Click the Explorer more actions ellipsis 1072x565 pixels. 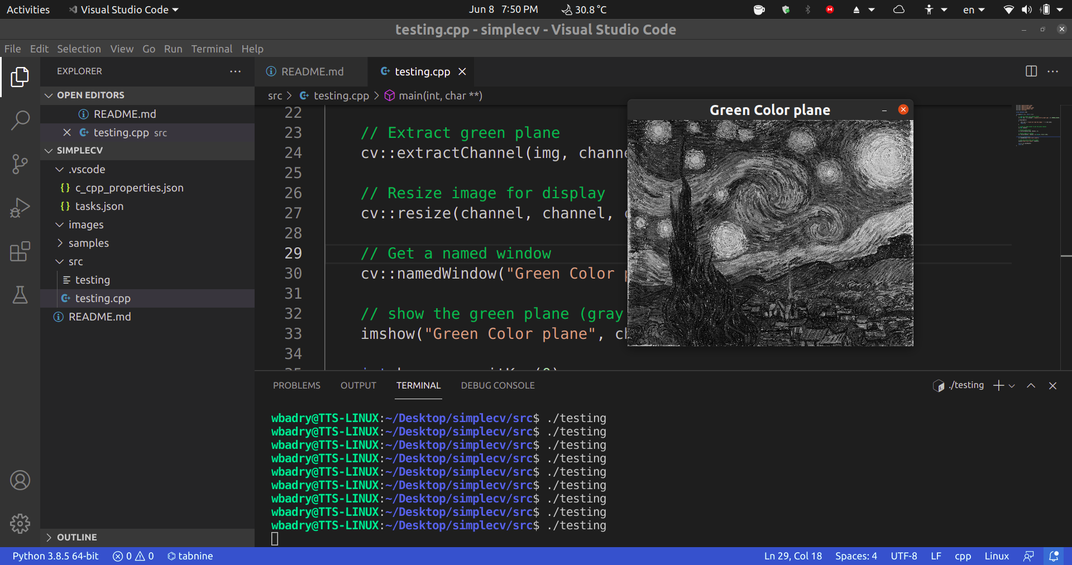click(x=235, y=71)
